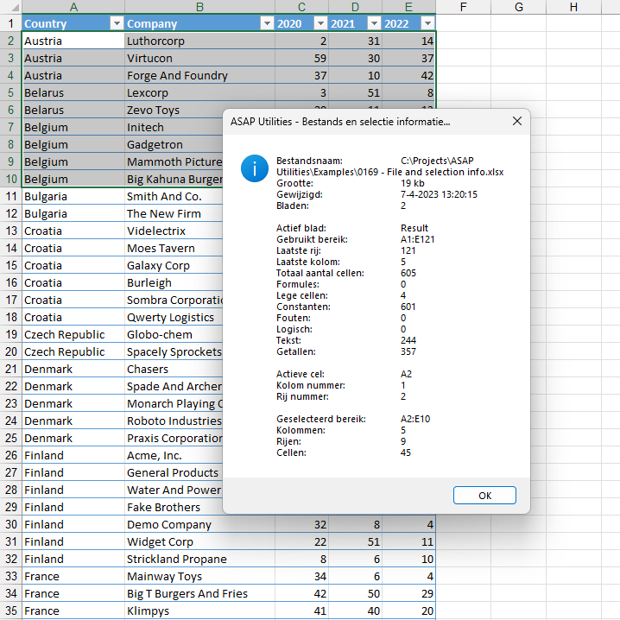The height and width of the screenshot is (620, 620).
Task: Click Czech Republic in row 19
Action: pos(73,334)
